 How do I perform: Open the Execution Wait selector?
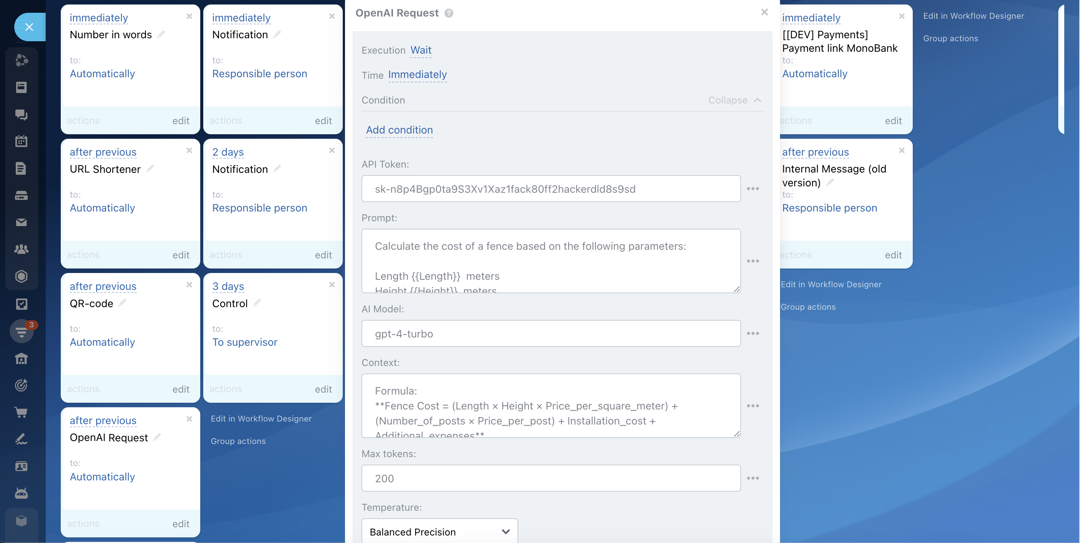(420, 50)
